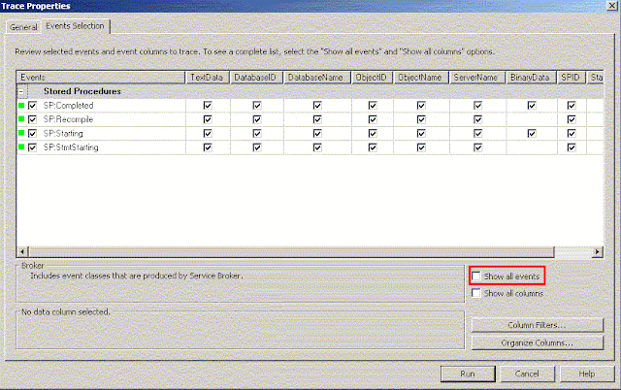Uncheck the SP:Recompile event checkbox

coord(32,119)
